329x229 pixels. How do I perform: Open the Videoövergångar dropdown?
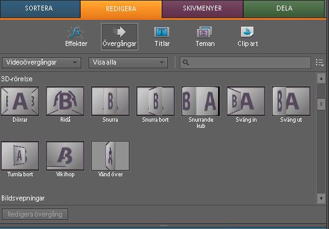coord(42,63)
